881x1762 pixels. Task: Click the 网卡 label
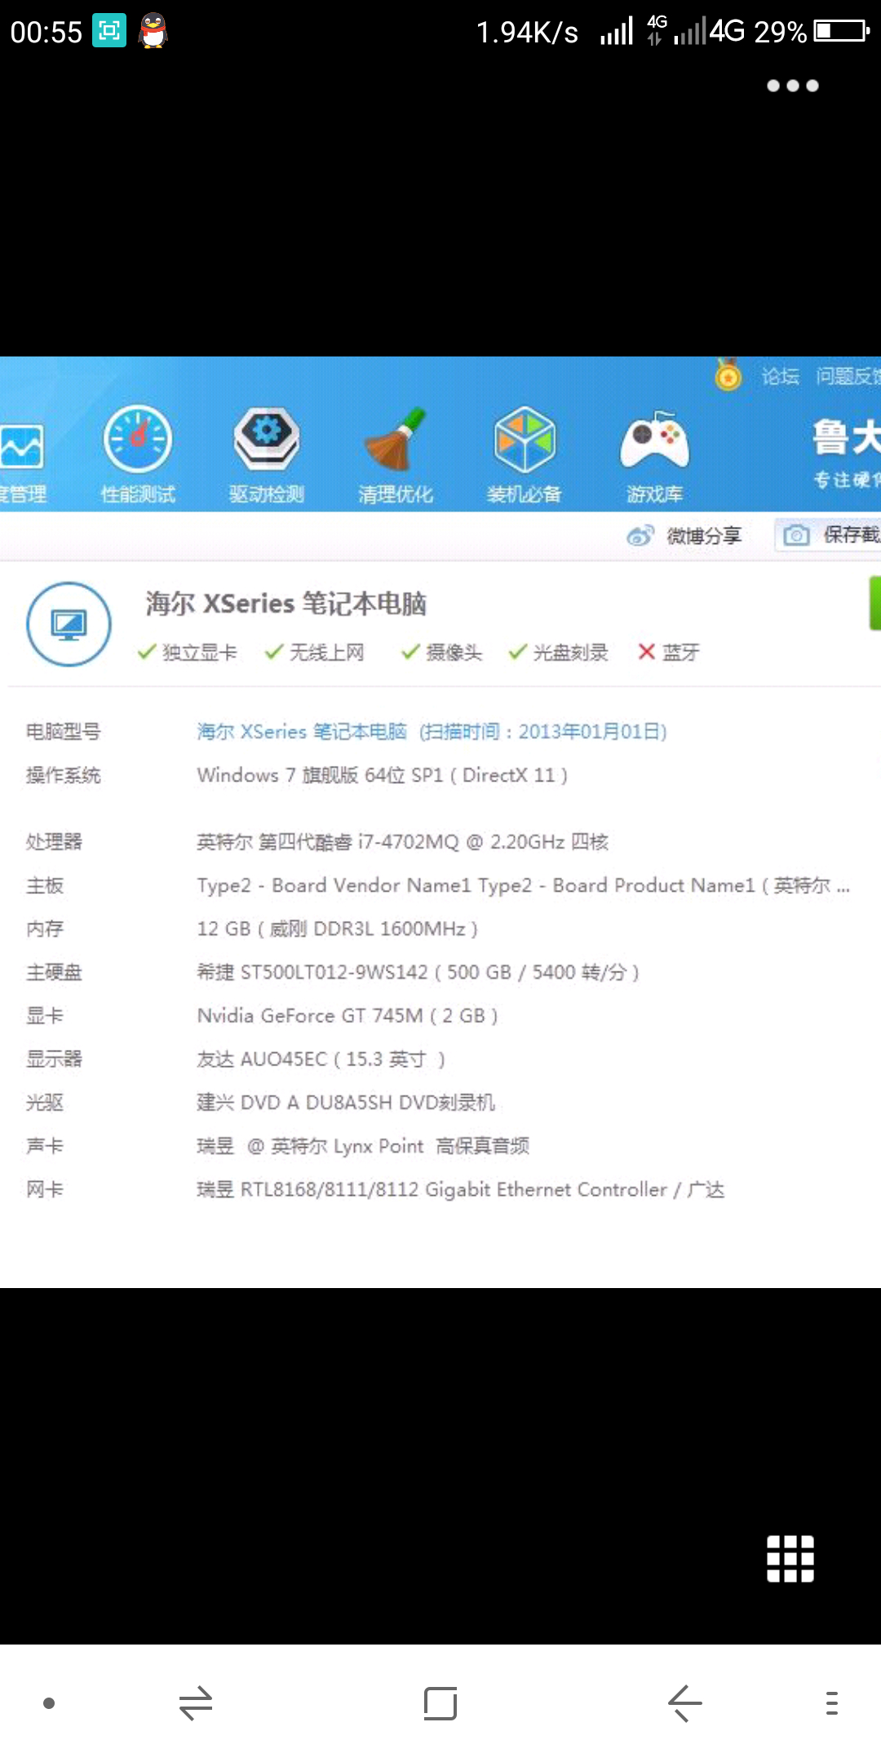pos(44,1189)
